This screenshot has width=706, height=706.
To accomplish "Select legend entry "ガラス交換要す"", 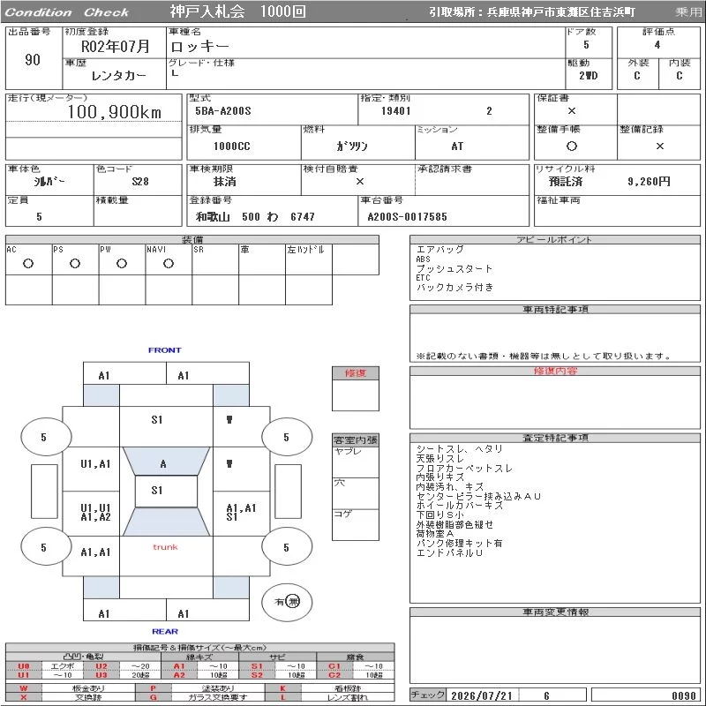I will 218,697.
